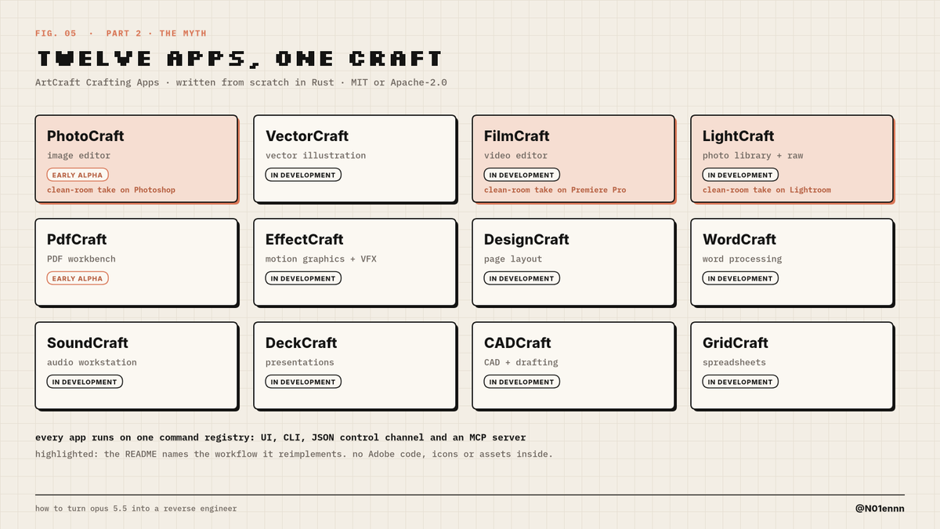Viewport: 940px width, 529px height.
Task: Click 'clean-room take on Premiere Pro' note
Action: [x=555, y=190]
